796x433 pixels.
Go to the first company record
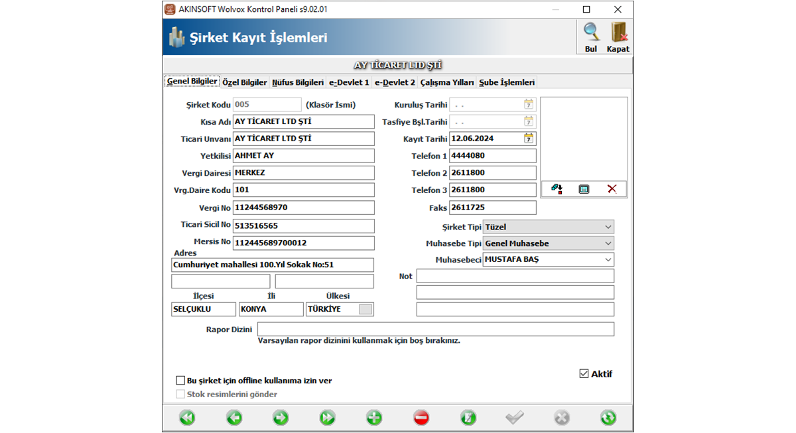187,418
